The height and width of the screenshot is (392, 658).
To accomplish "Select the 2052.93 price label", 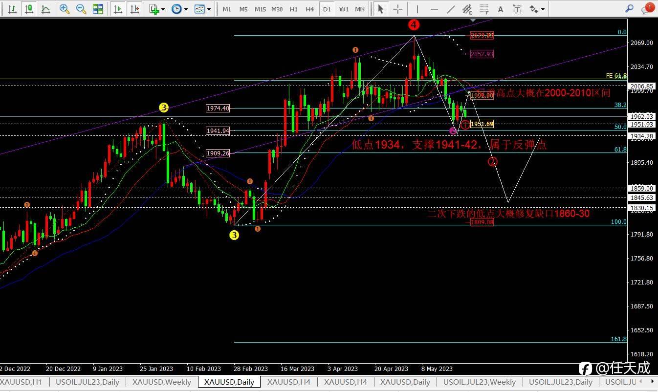I will pos(482,54).
